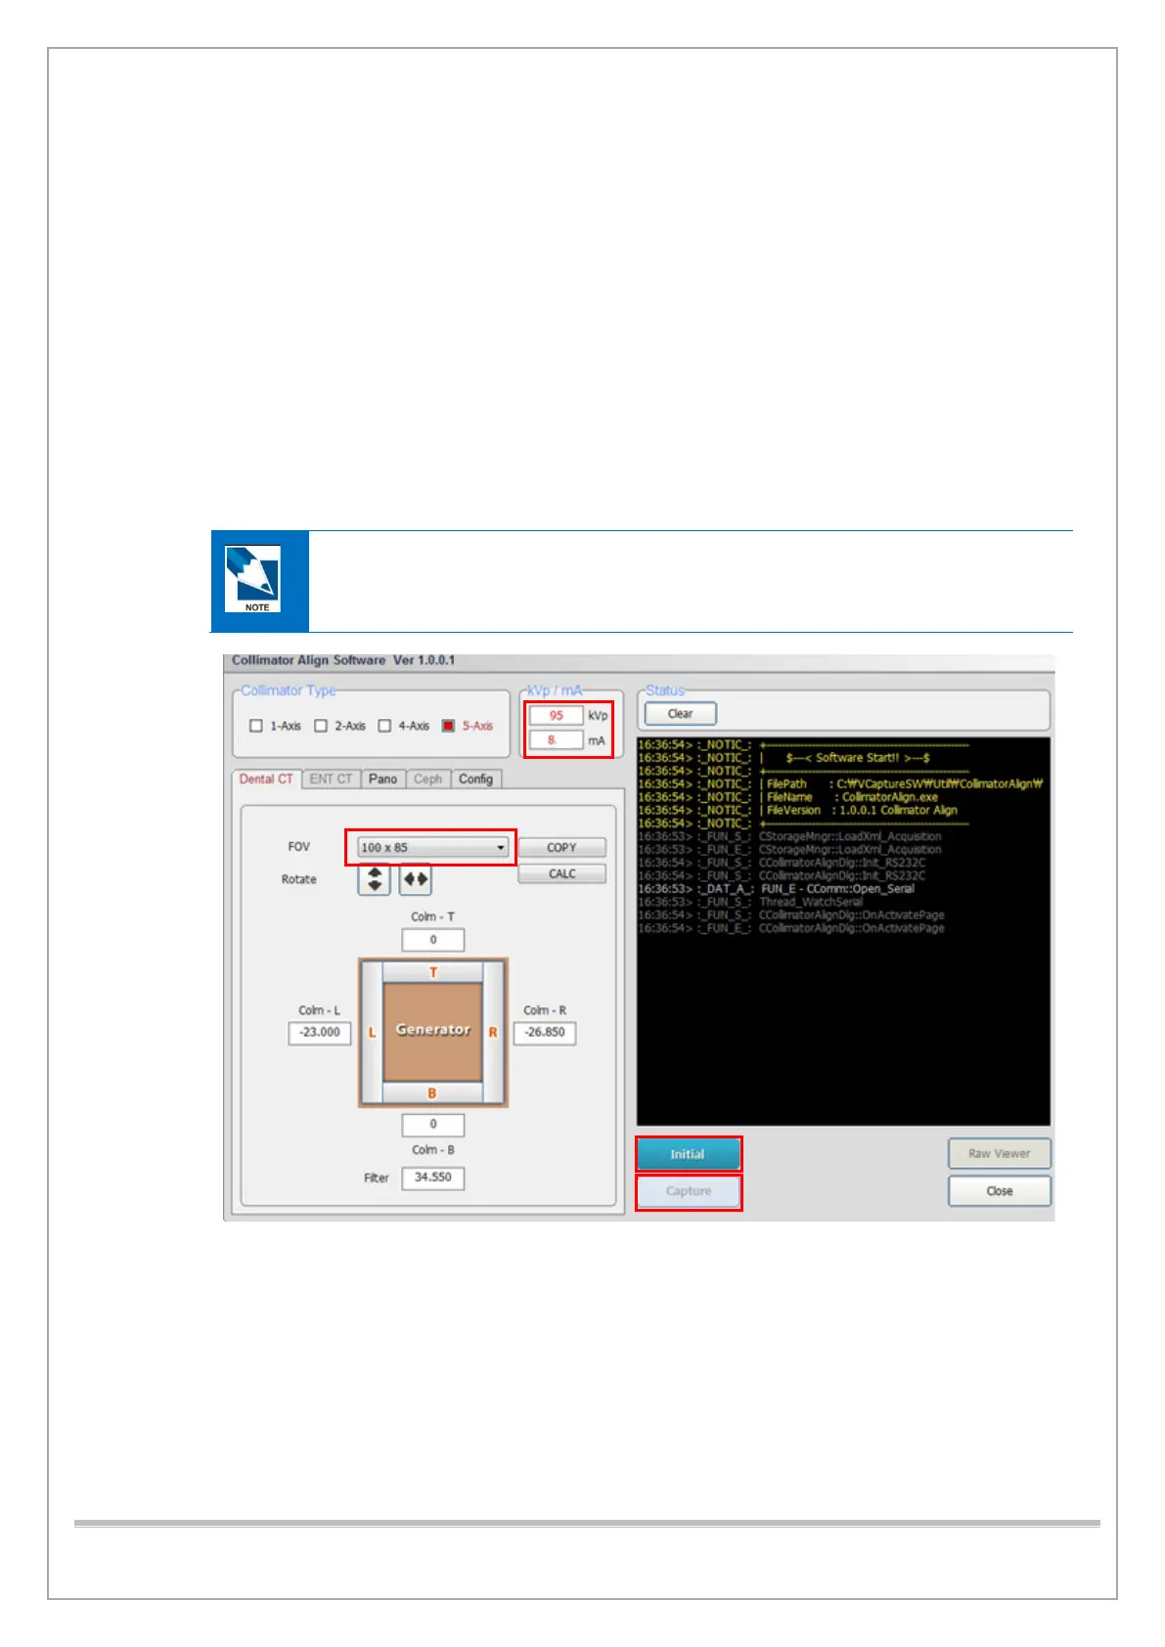Click the CALC button
Viewport: 1165px width, 1647px height.
(561, 873)
